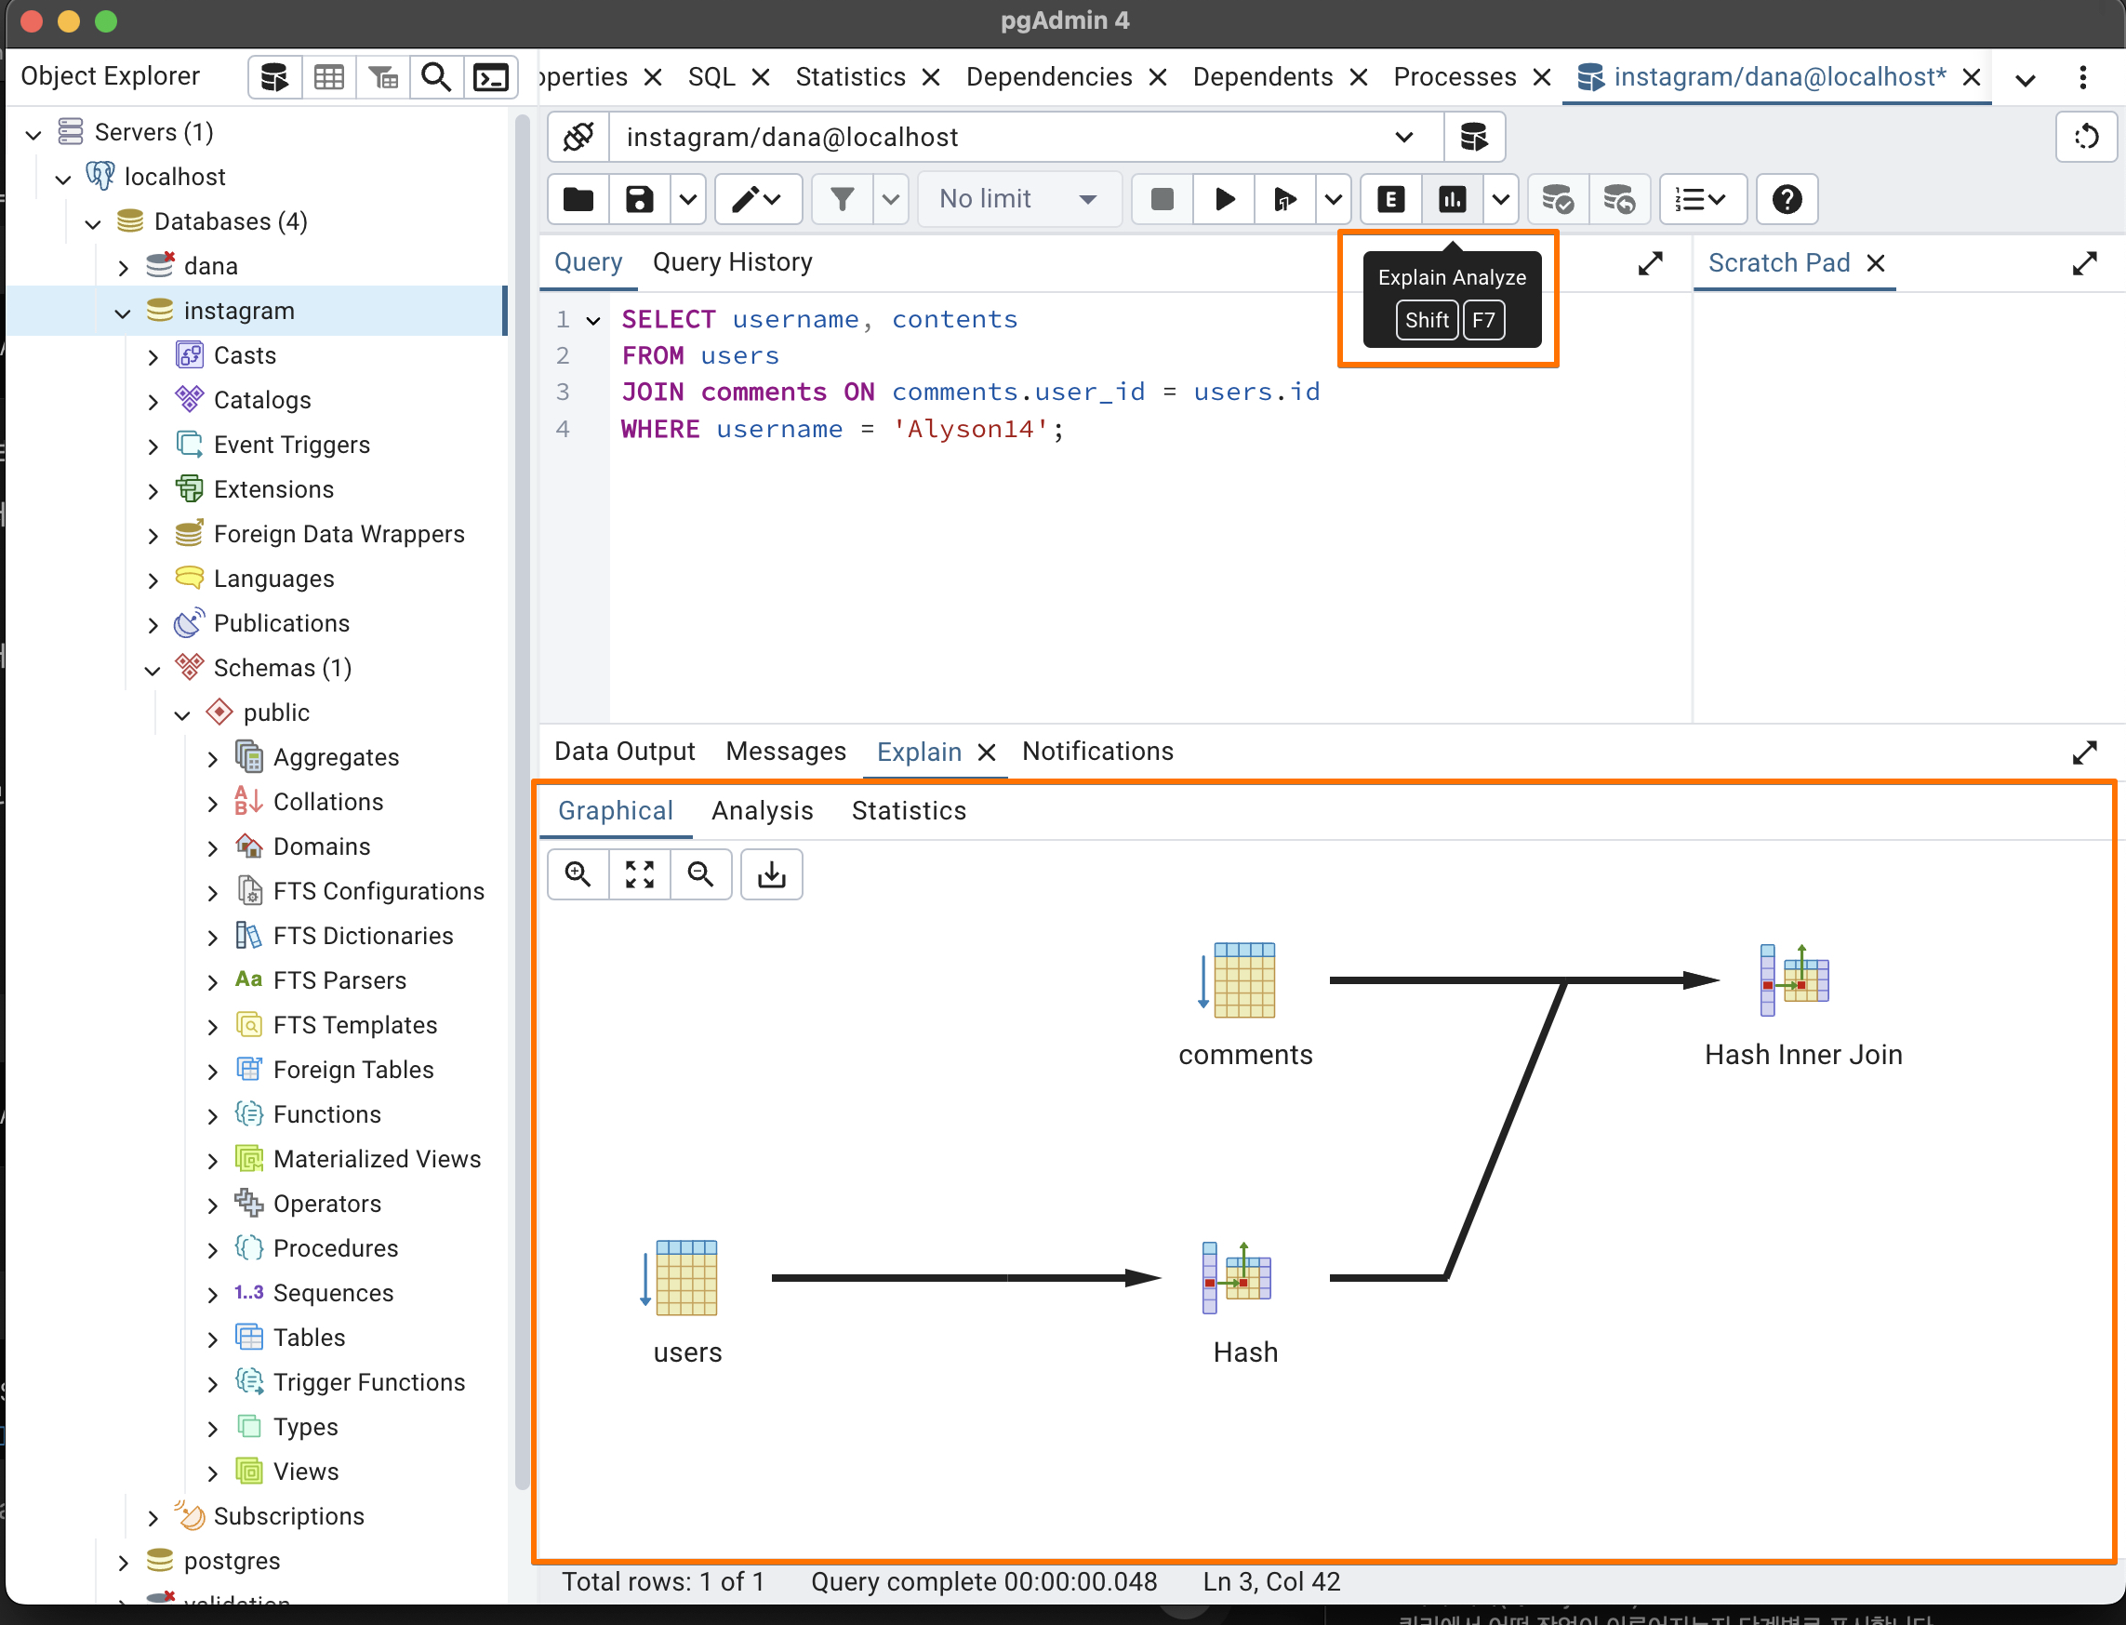Expand the dana database node

pyautogui.click(x=122, y=267)
